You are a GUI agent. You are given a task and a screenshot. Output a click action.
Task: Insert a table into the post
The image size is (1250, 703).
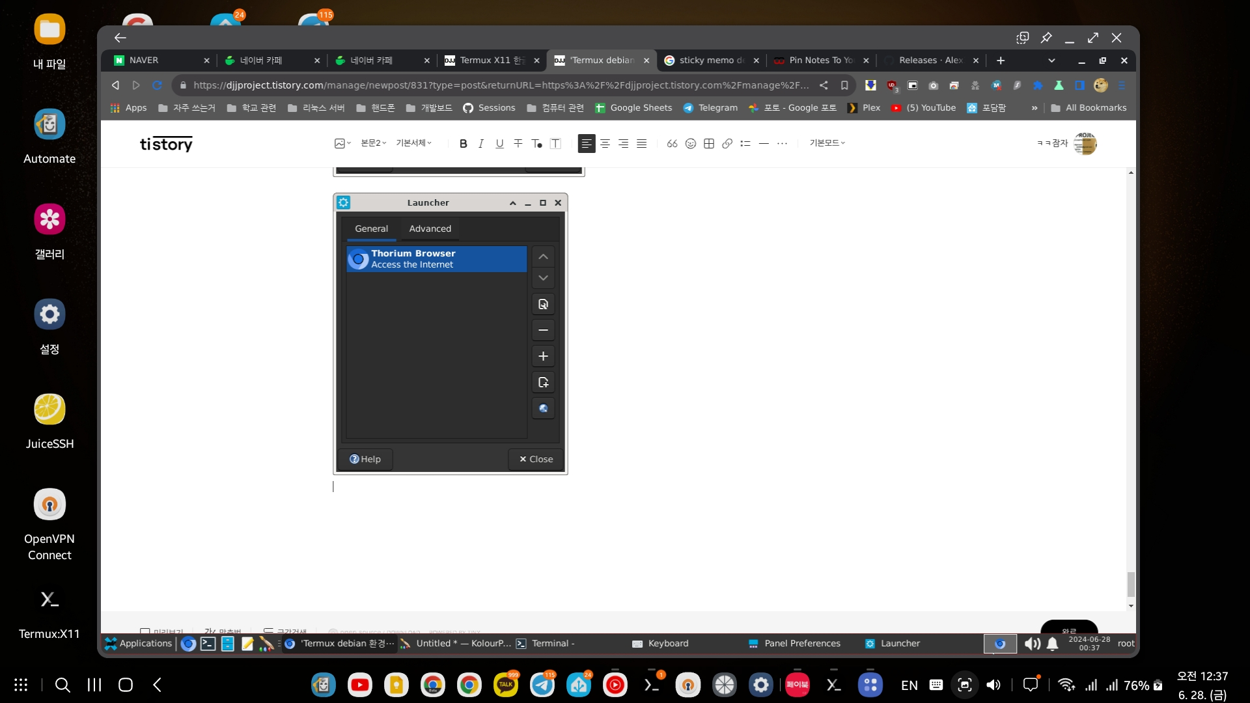(x=709, y=143)
